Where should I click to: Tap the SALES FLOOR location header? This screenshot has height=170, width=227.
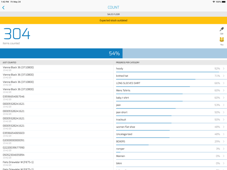click(113, 14)
